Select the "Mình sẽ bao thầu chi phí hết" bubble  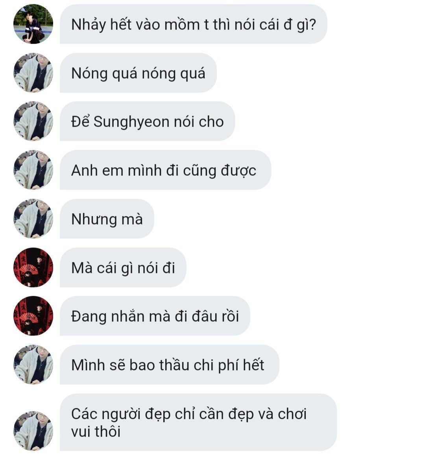170,365
